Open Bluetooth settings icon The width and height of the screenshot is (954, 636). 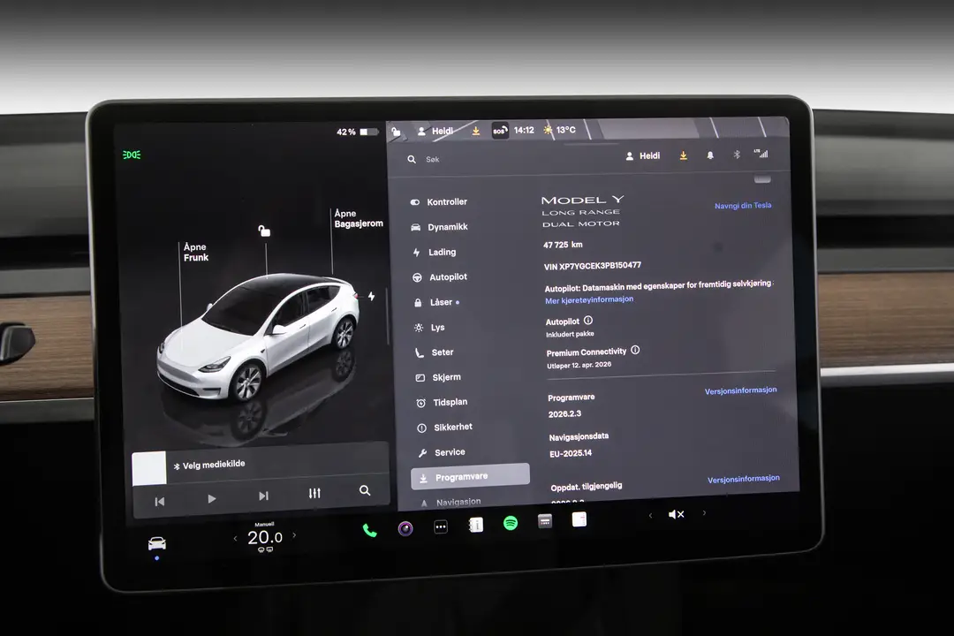737,155
